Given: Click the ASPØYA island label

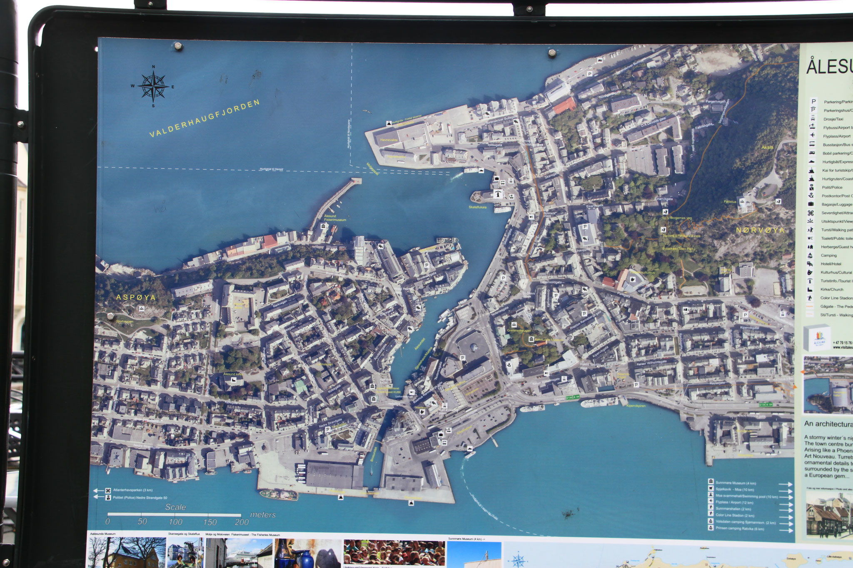Looking at the screenshot, I should [136, 298].
